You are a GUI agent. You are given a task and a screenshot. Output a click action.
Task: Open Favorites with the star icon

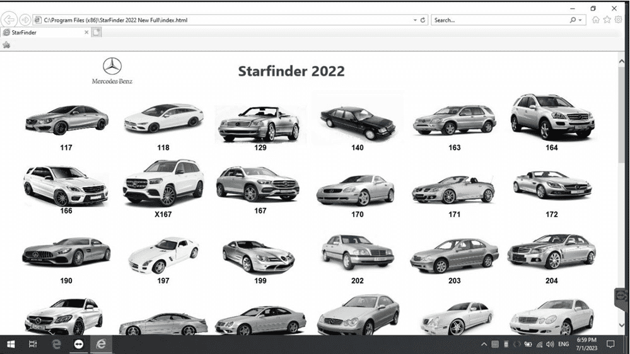pos(607,20)
